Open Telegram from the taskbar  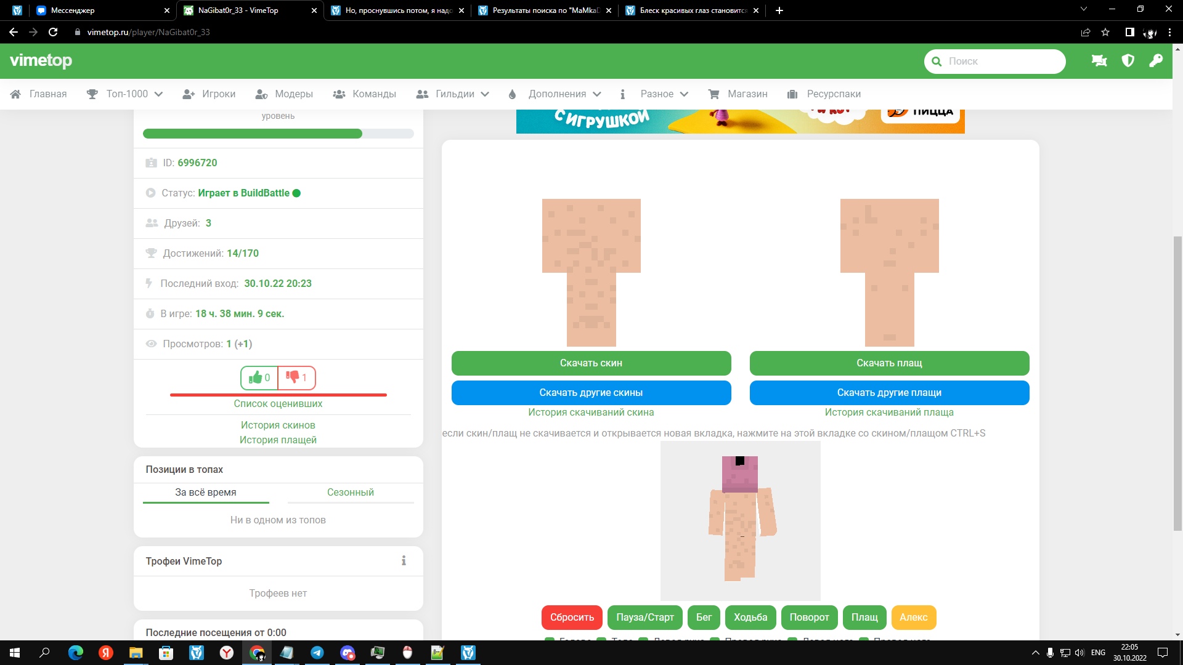point(317,653)
